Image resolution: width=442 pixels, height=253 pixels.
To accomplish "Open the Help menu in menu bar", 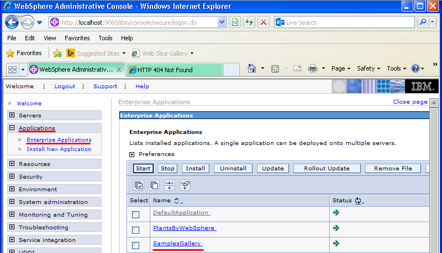I will click(x=127, y=38).
